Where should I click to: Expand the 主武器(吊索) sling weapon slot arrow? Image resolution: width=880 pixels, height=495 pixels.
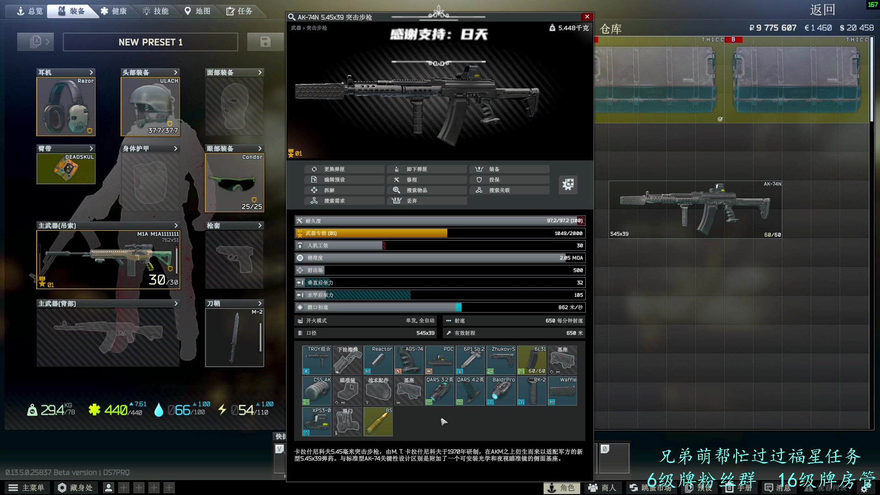[x=176, y=225]
